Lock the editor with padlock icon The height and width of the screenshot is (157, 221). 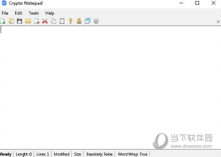click(79, 21)
